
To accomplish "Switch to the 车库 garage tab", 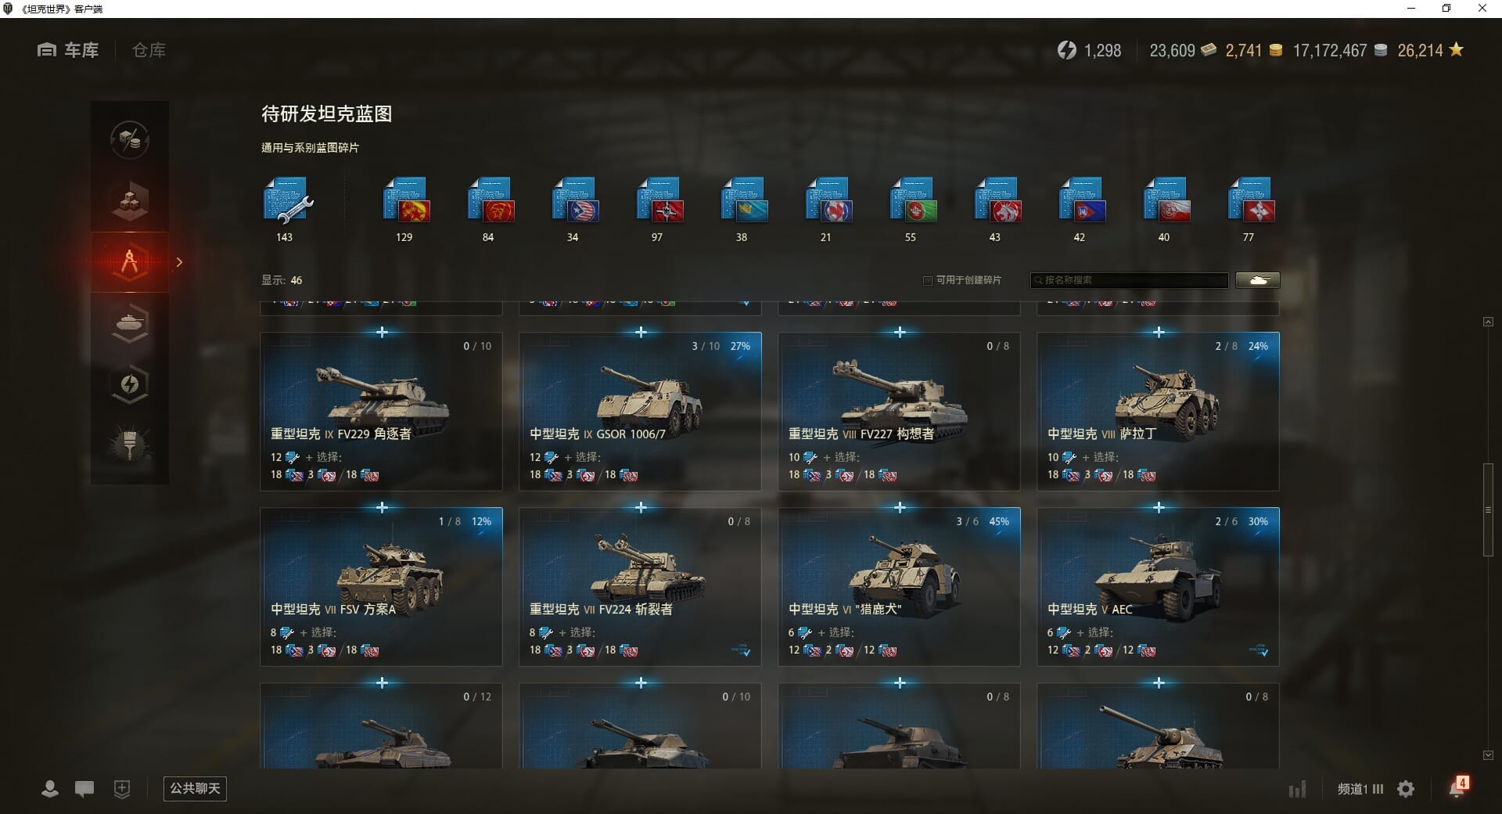I will [68, 50].
